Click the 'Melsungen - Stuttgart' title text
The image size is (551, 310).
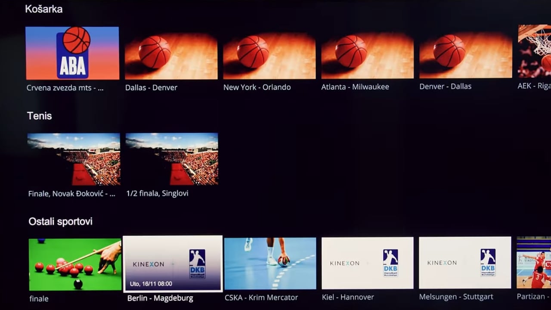click(x=456, y=297)
